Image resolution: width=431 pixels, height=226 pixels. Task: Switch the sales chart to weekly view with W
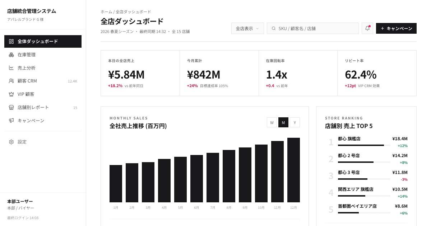(272, 122)
